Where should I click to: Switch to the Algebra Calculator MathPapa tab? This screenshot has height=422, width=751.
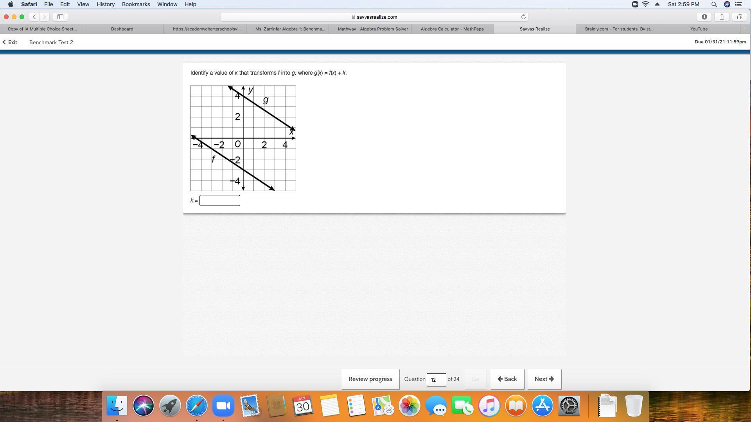pos(452,29)
